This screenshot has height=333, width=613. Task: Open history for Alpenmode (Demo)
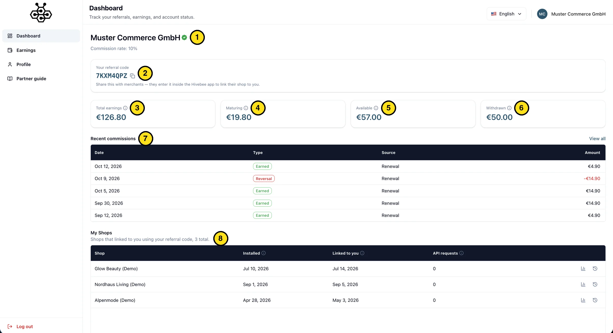595,300
